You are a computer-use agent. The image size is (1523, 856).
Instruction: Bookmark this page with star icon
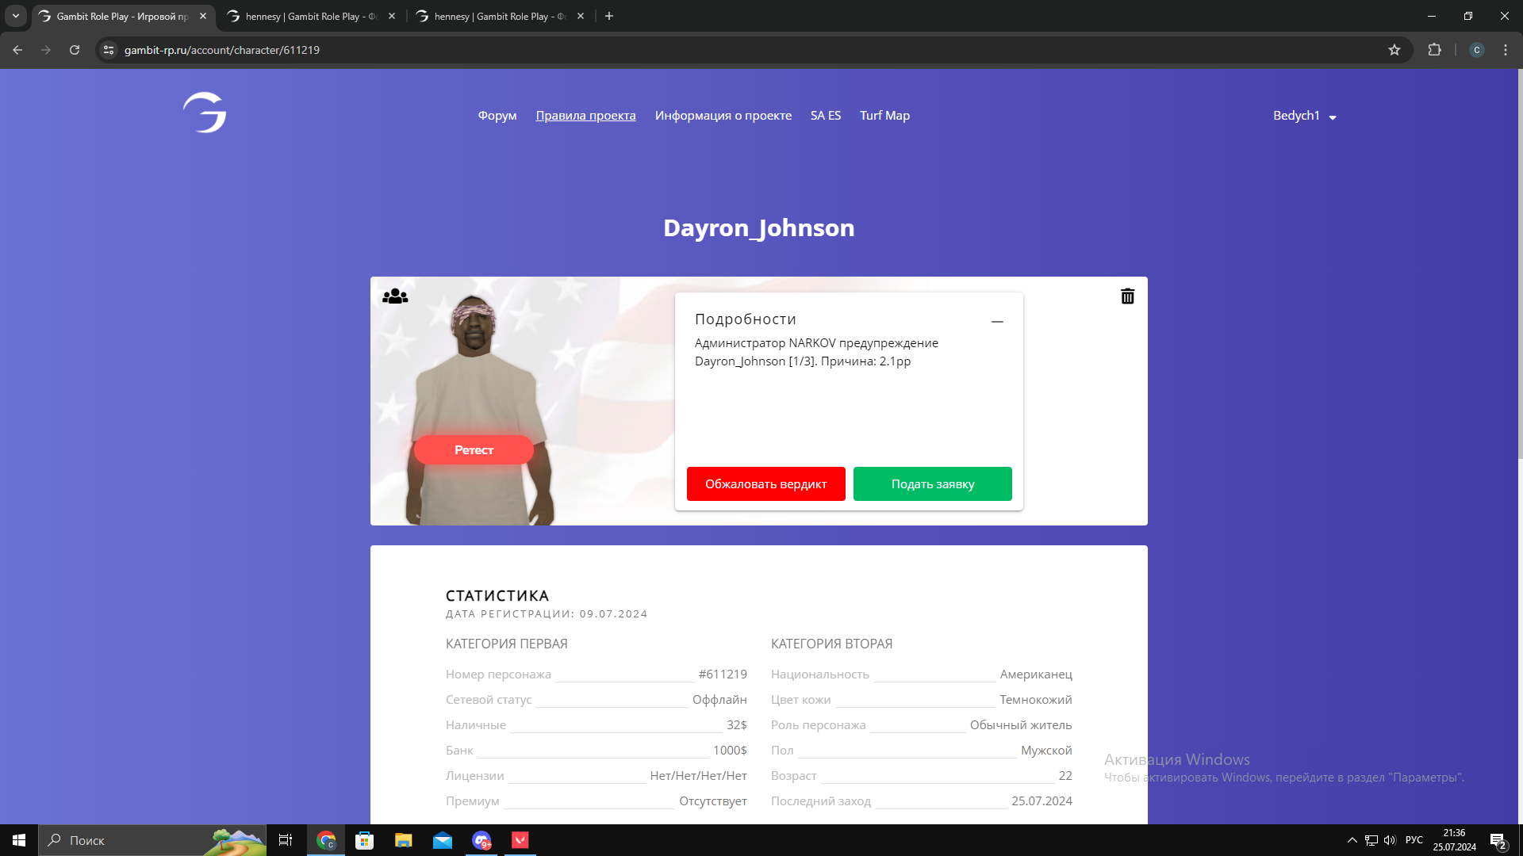pos(1394,50)
